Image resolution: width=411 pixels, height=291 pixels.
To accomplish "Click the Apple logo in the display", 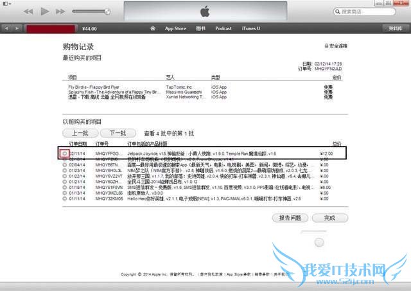I will 205,12.
